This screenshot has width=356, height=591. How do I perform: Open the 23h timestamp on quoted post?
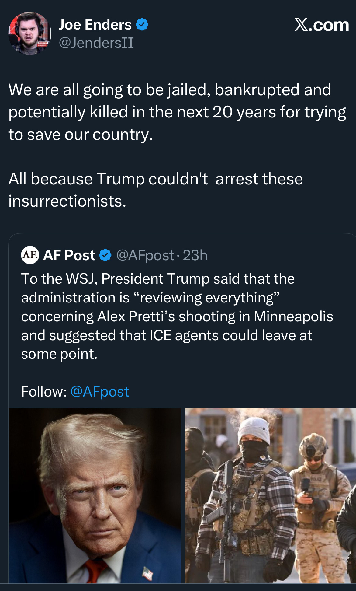[x=195, y=255]
